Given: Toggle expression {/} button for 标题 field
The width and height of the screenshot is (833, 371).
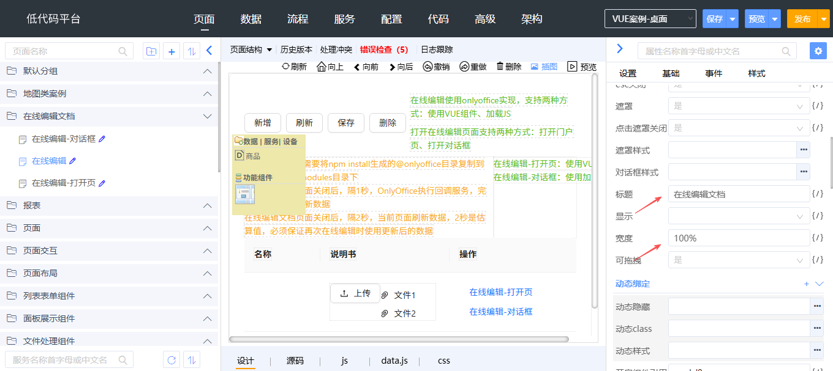Looking at the screenshot, I should [817, 194].
